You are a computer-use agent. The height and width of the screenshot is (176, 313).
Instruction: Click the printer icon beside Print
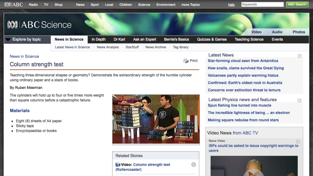186,61
